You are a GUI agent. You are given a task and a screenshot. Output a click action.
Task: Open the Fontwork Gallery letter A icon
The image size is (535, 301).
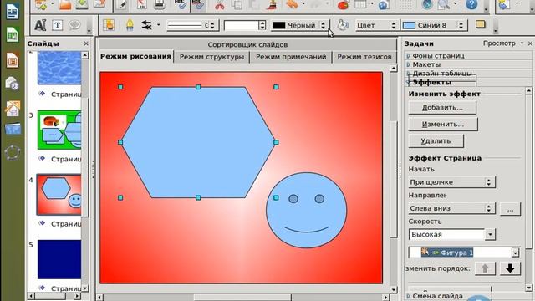40,25
